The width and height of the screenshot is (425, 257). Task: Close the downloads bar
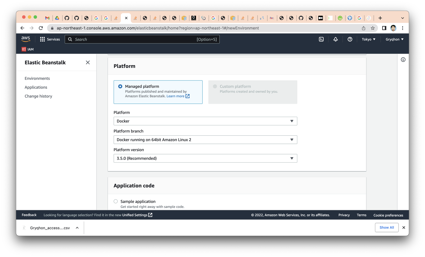[404, 228]
